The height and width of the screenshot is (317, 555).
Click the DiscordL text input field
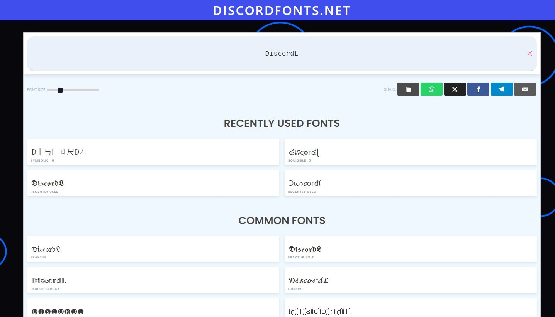[x=282, y=54]
